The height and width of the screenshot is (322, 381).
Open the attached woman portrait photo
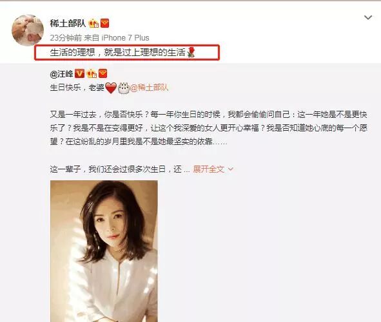click(x=104, y=251)
